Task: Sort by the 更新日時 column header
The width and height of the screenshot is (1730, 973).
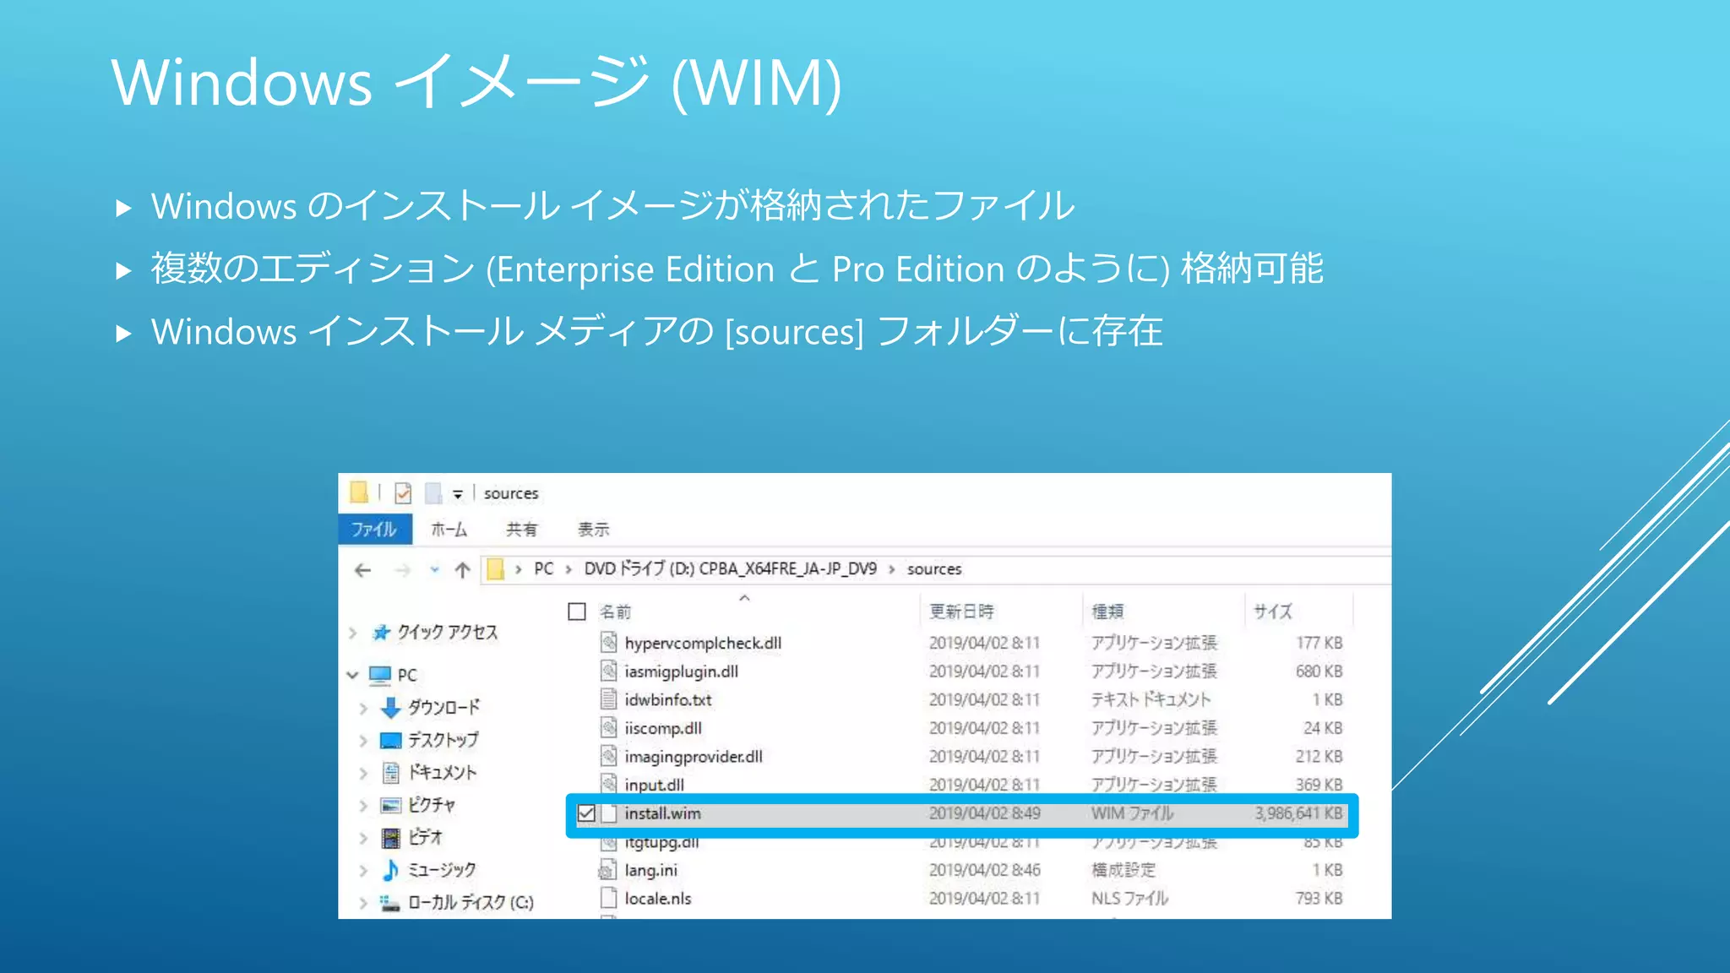Action: coord(961,612)
